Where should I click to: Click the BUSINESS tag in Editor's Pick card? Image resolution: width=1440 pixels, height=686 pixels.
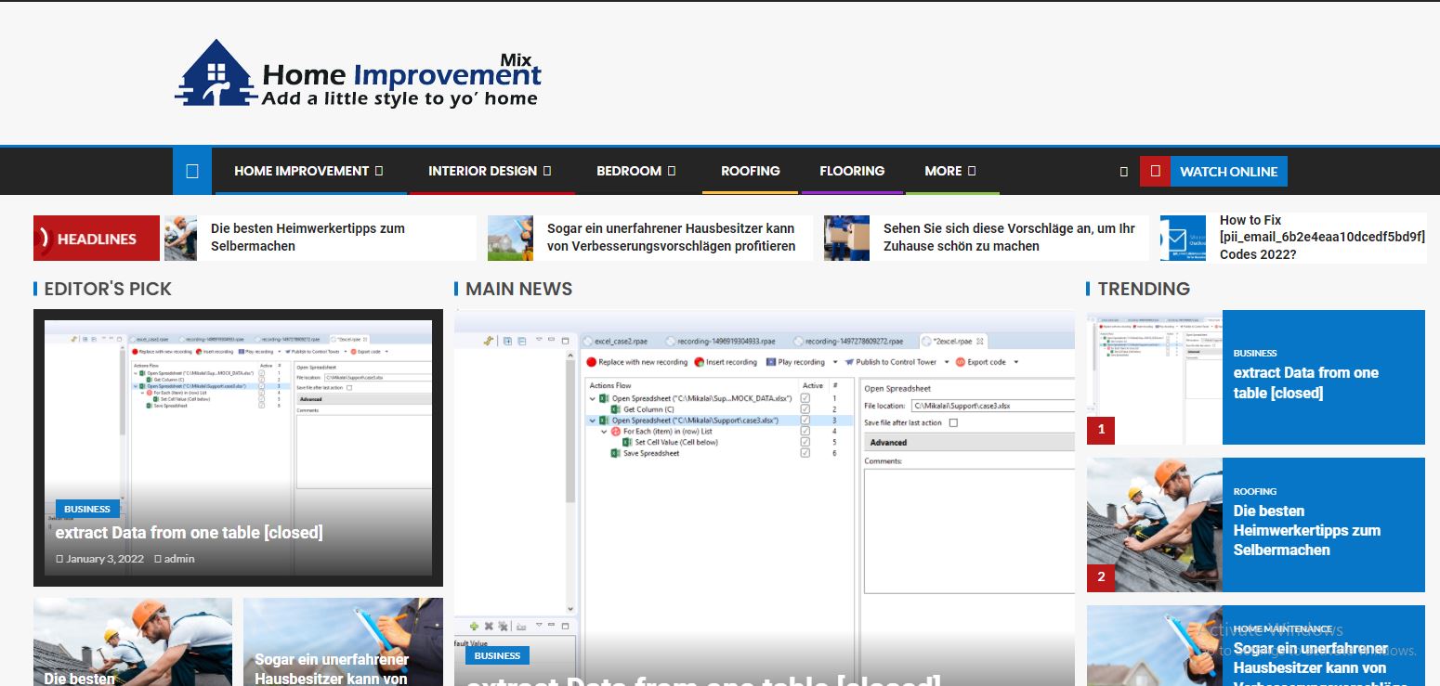[x=87, y=509]
